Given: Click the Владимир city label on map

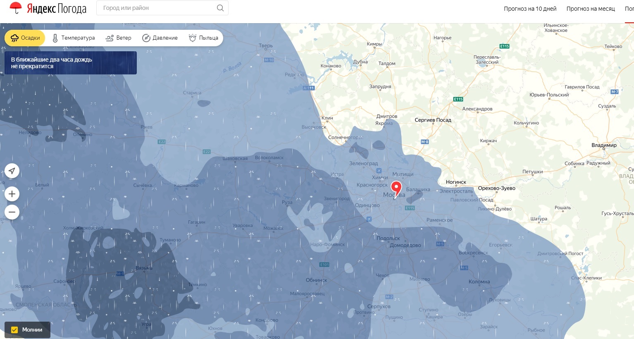Looking at the screenshot, I should [604, 145].
